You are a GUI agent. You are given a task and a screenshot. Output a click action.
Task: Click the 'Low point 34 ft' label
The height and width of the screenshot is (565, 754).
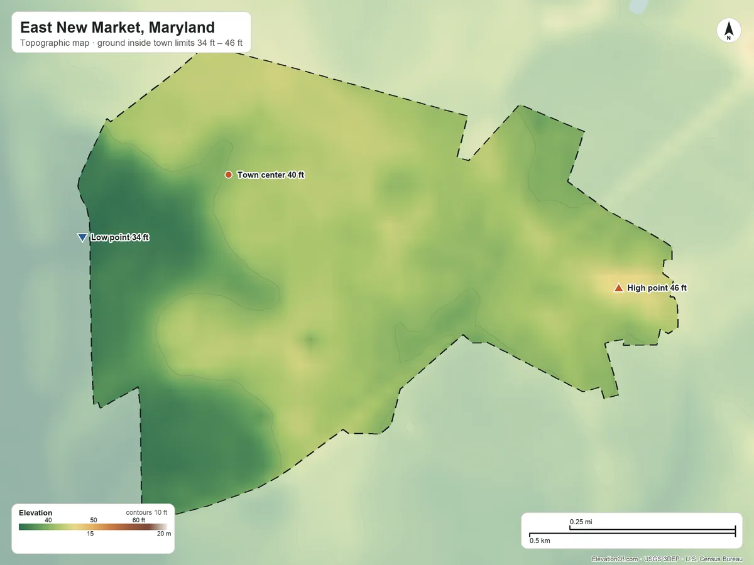pyautogui.click(x=119, y=237)
